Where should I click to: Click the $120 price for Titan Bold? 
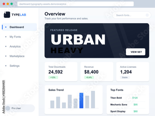click(x=135, y=98)
